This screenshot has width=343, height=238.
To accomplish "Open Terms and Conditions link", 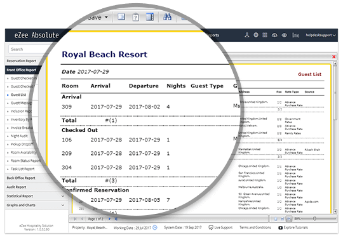I will pos(255,227).
